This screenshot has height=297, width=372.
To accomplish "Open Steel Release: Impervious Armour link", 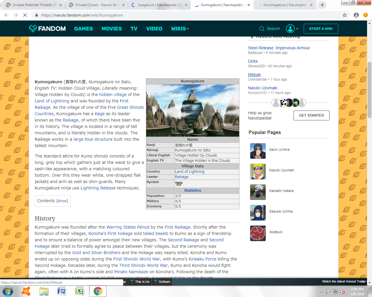I will 279,48.
